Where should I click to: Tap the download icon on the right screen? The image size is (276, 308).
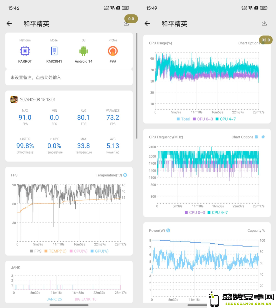[x=264, y=23]
